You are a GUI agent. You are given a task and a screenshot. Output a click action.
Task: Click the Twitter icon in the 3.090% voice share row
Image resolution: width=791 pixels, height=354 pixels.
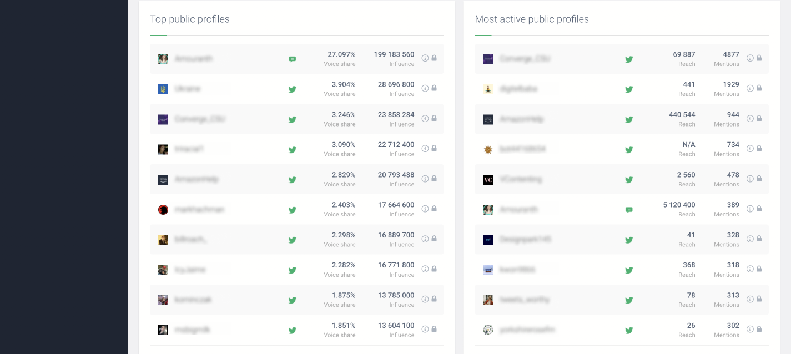pos(293,149)
